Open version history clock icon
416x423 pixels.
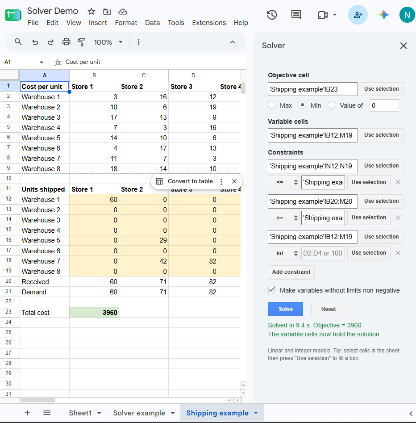(272, 15)
